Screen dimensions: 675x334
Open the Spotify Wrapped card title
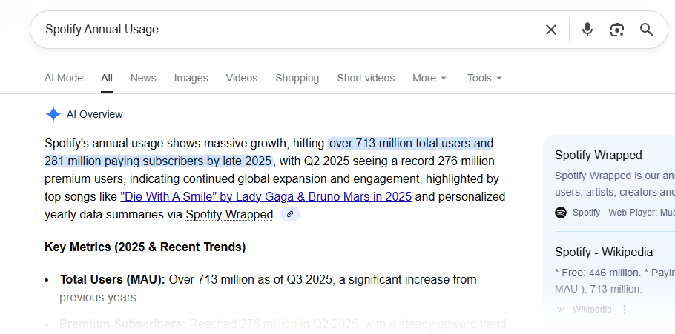click(x=599, y=155)
